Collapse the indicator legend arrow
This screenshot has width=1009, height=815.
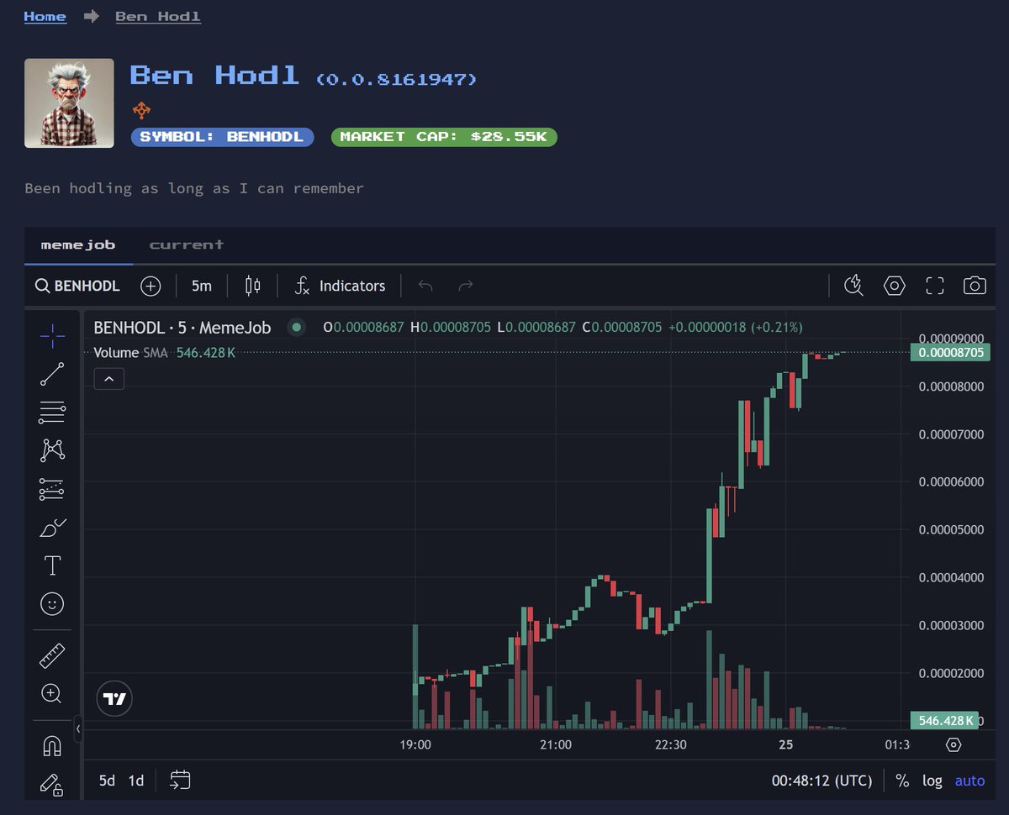click(x=109, y=379)
